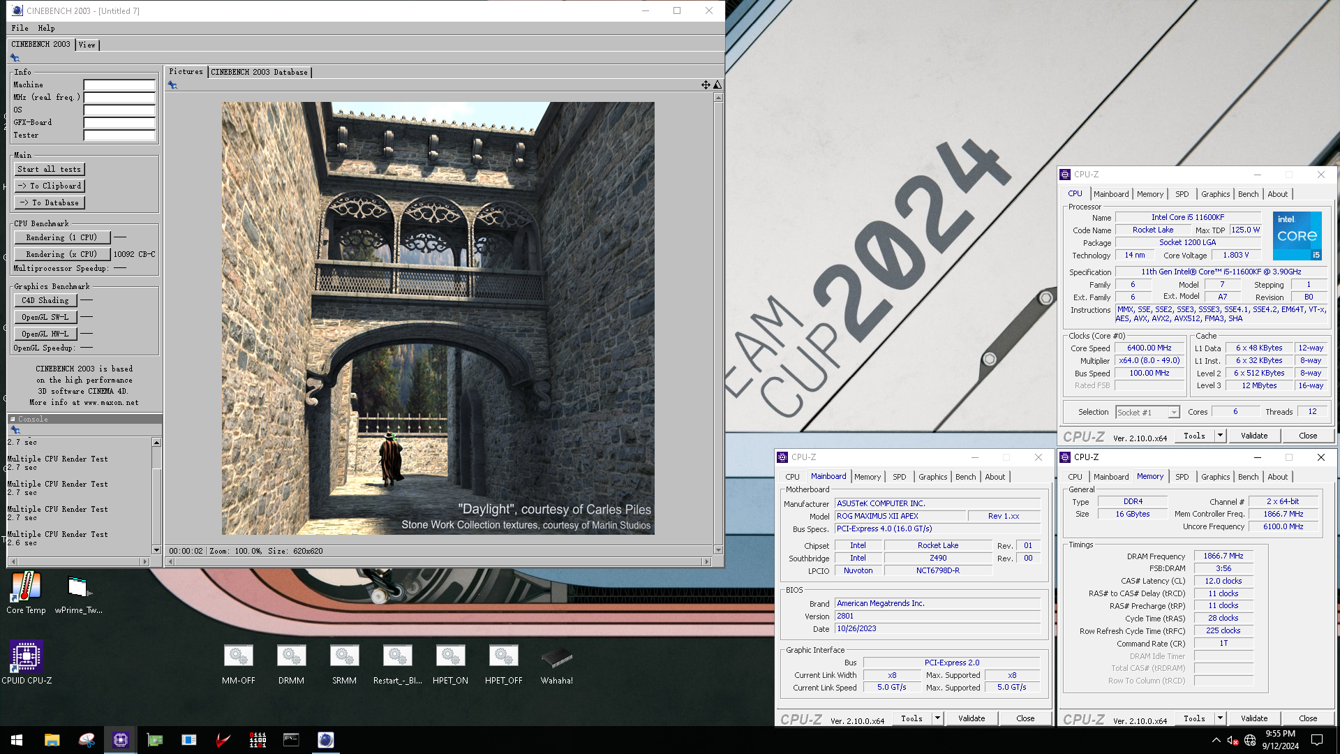1340x754 pixels.
Task: Switch to the View tab in CINEBENCH
Action: coord(87,45)
